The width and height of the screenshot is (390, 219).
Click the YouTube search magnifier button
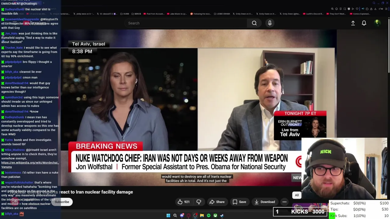[254, 23]
